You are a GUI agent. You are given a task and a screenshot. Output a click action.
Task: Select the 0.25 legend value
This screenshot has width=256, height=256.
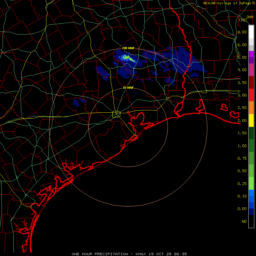pos(242,184)
